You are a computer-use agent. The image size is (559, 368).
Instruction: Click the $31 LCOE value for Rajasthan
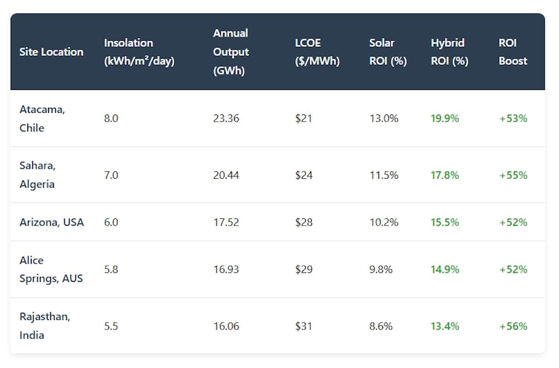[305, 326]
